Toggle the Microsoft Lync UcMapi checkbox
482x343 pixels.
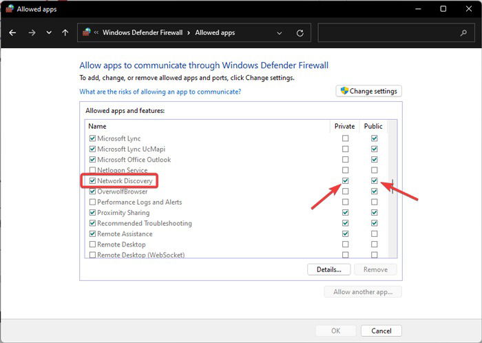tap(92, 149)
